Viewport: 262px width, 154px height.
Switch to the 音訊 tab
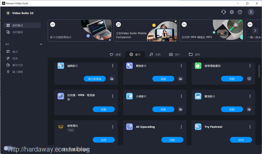(155, 54)
